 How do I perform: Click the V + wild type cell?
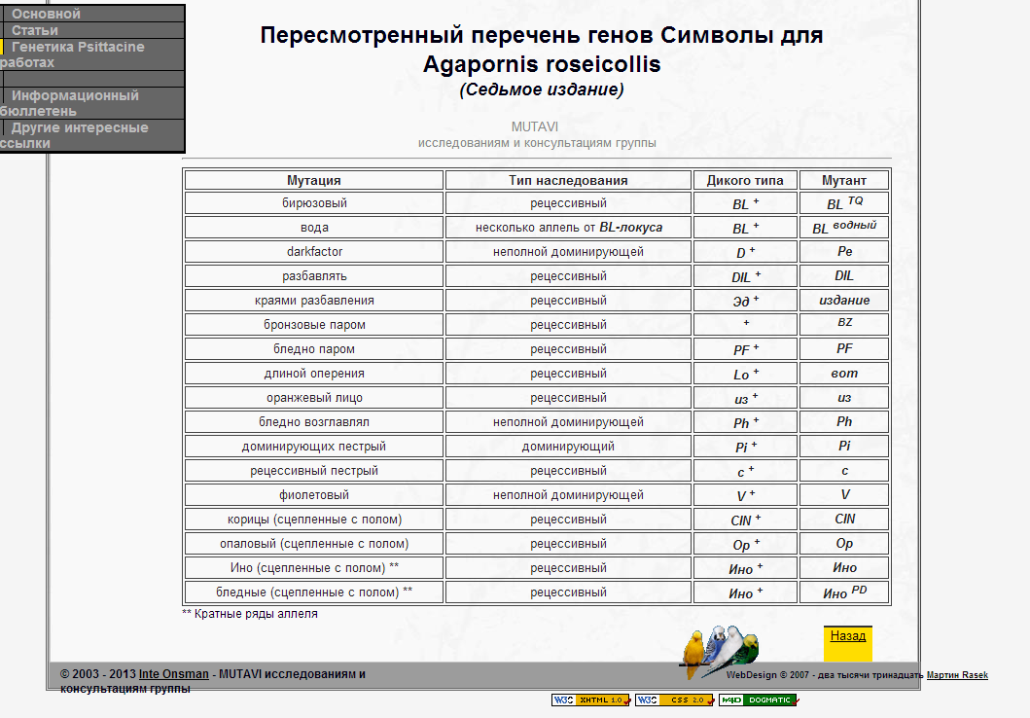point(745,494)
